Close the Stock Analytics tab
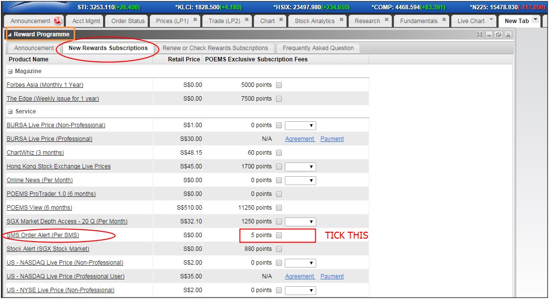 point(341,20)
